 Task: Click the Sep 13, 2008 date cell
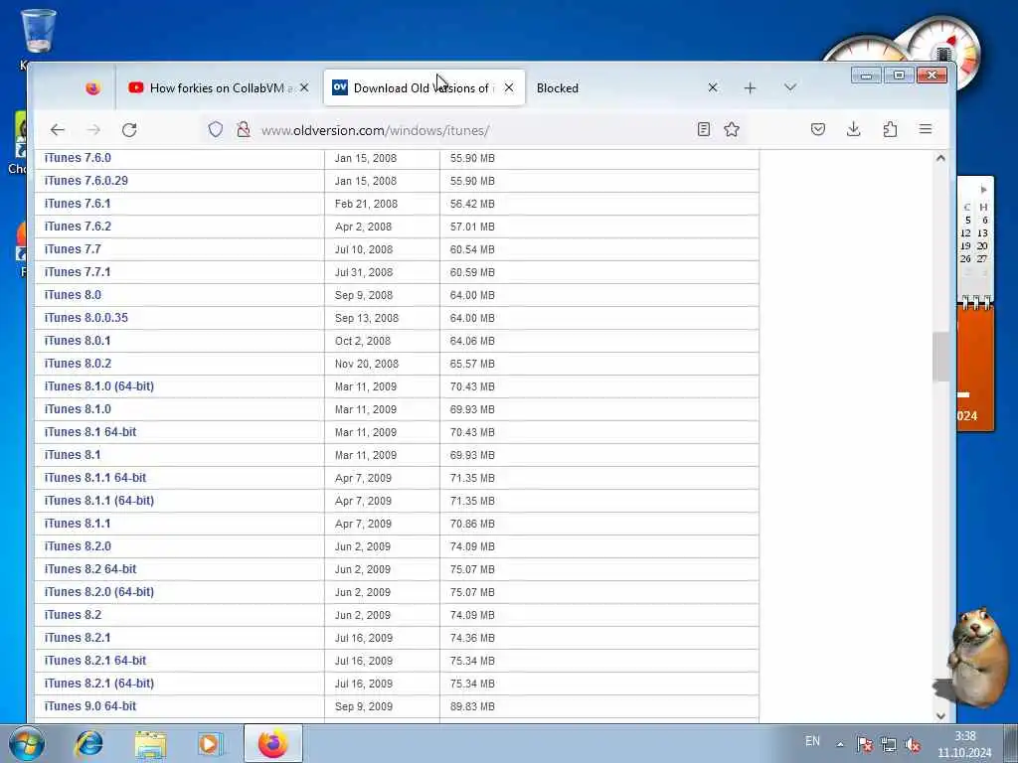point(382,318)
